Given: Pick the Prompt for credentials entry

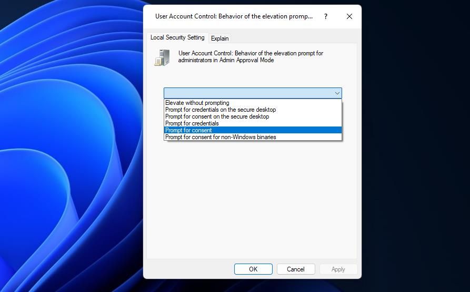Looking at the screenshot, I should (253, 123).
